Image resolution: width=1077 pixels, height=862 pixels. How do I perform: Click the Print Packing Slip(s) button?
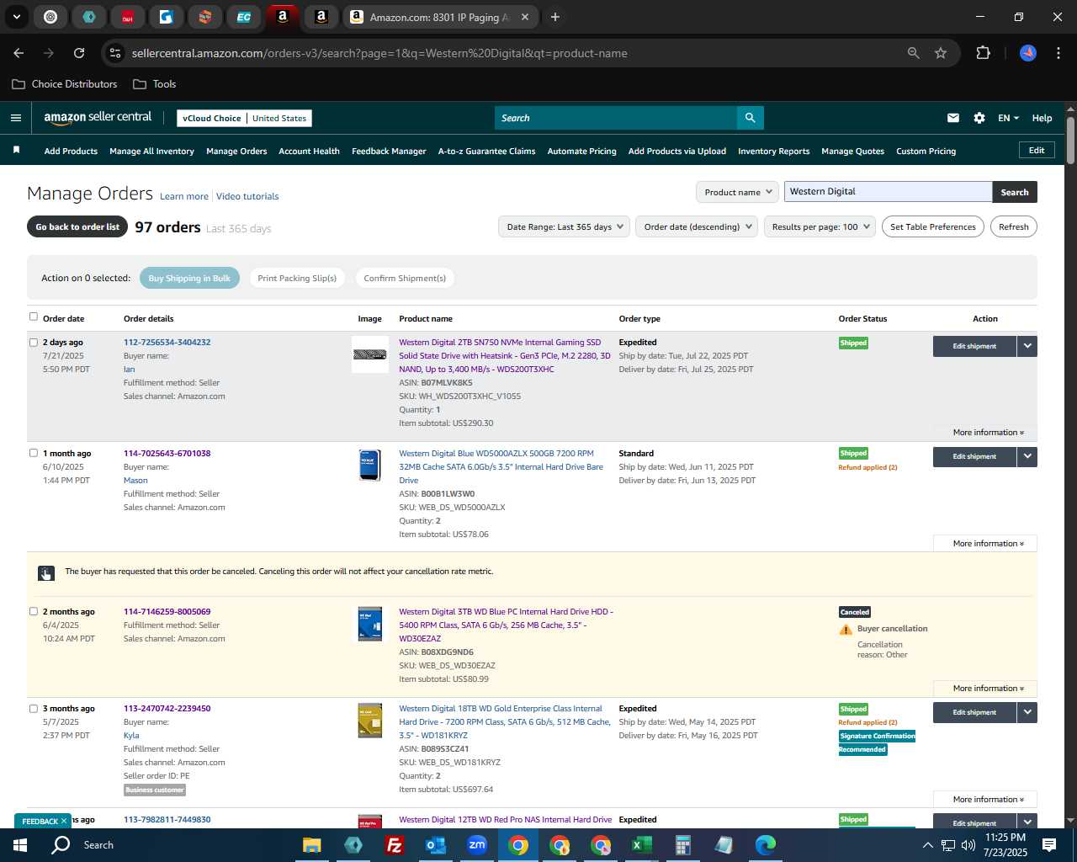pyautogui.click(x=297, y=278)
